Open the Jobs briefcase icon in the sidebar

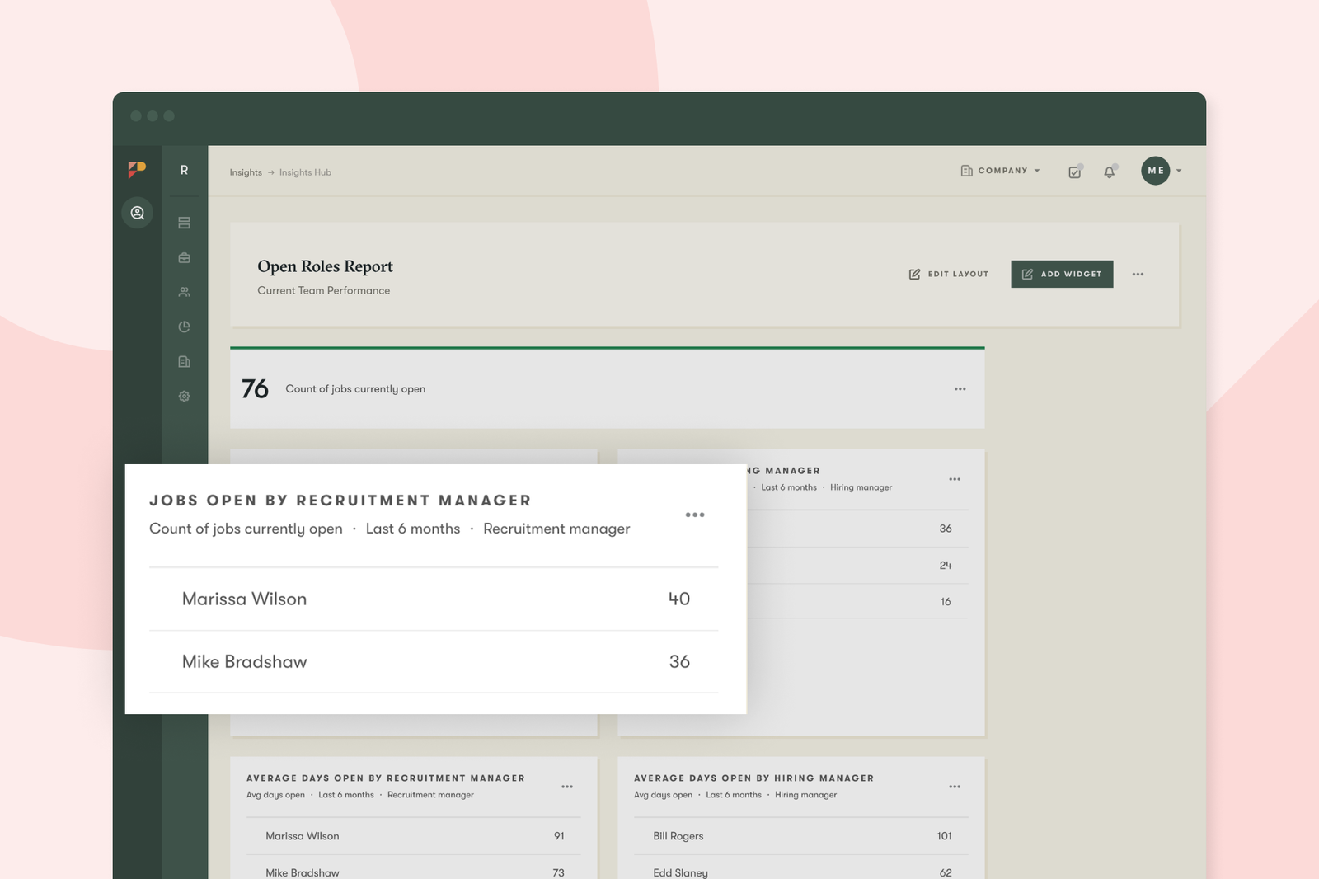pos(184,256)
